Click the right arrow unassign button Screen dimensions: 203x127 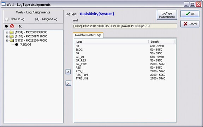click(68, 83)
